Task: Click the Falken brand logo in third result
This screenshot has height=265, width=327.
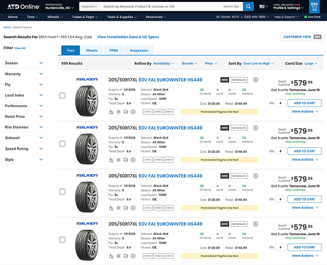Action: pyautogui.click(x=87, y=175)
